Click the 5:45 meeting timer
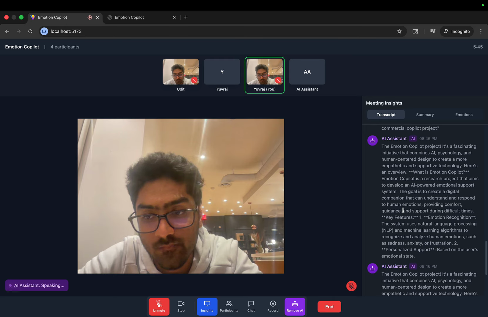The height and width of the screenshot is (317, 488). tap(478, 47)
